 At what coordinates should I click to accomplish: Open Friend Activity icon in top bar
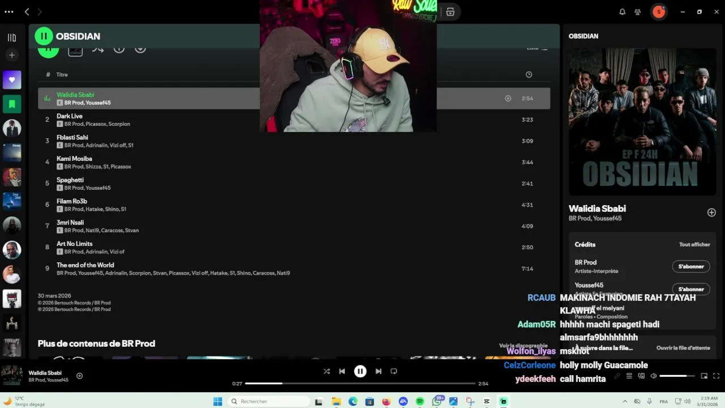(x=638, y=12)
